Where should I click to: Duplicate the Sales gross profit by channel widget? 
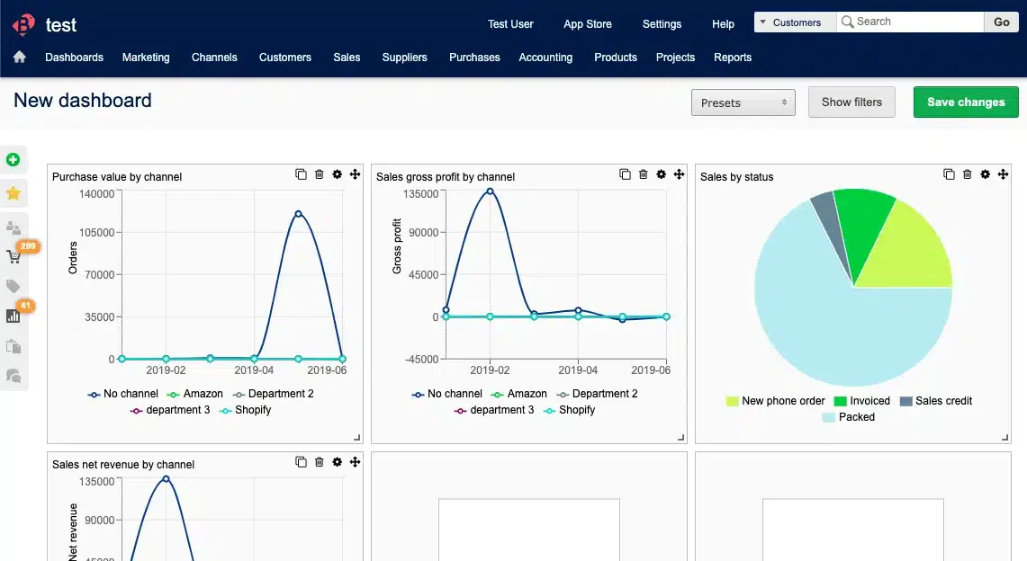point(625,174)
